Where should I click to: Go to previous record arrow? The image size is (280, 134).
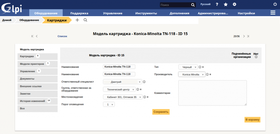(x=37, y=36)
